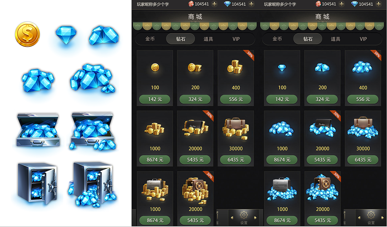
Task: Select the 30000 diamonds briefcase item card
Action: pyautogui.click(x=363, y=138)
